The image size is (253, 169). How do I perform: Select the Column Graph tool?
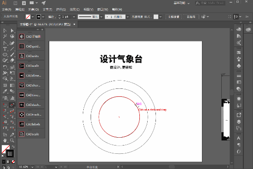pyautogui.click(x=12, y=98)
